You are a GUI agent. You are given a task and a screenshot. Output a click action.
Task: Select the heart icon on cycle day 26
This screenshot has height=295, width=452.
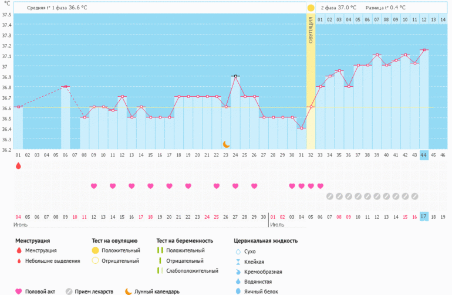(254, 186)
